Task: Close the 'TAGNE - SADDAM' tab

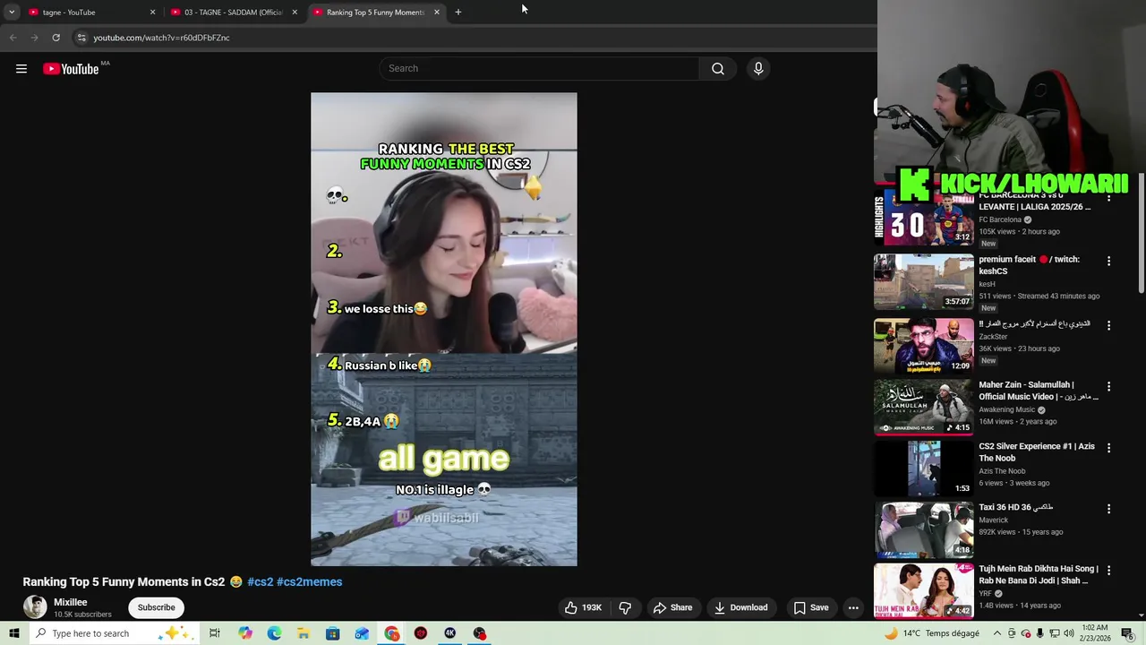Action: click(295, 12)
